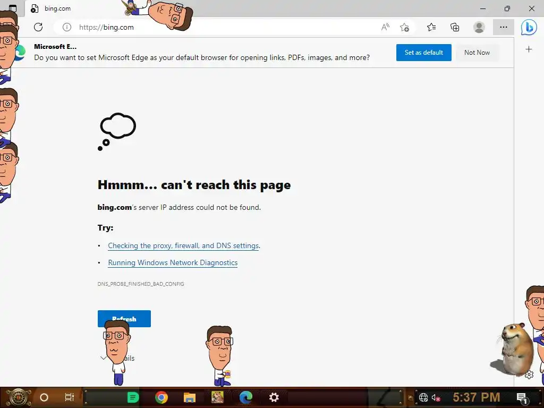View site information icon in address bar
Viewport: 544px width, 408px height.
click(67, 27)
